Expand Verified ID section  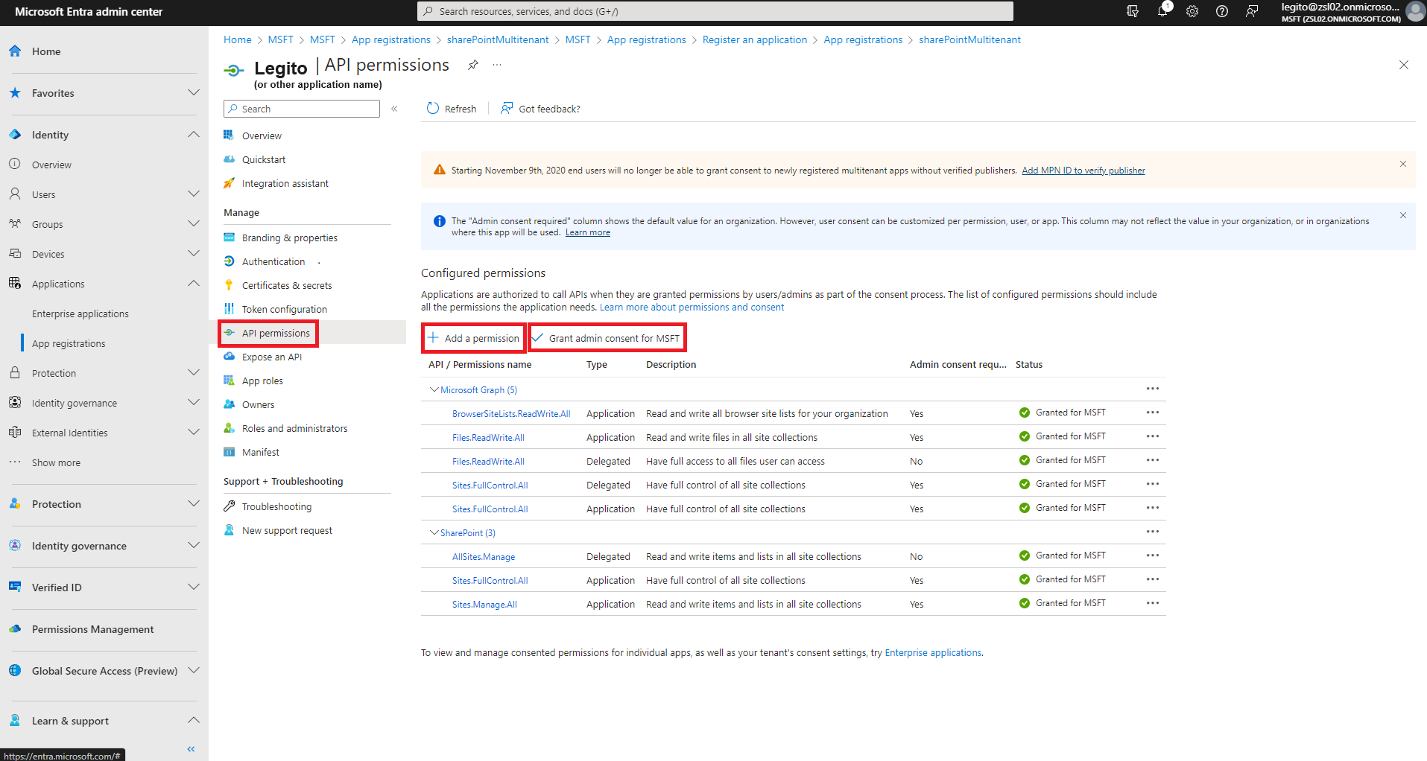[194, 588]
